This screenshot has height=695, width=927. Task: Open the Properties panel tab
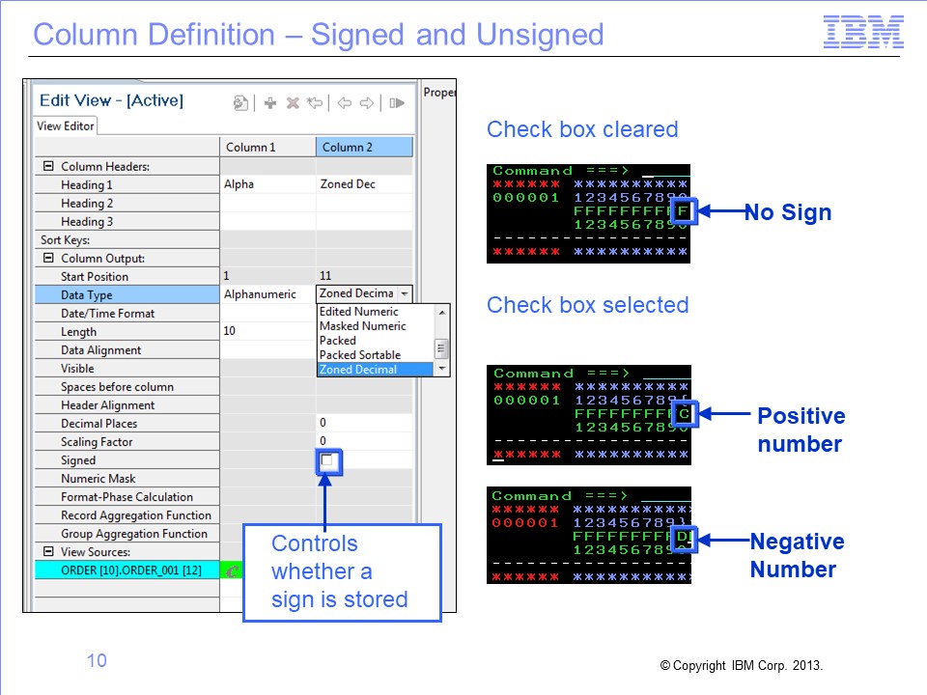(438, 93)
